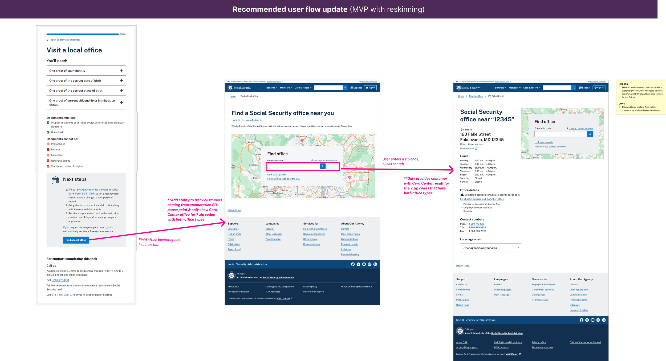Click the Facebook icon in middle page footer
This screenshot has width=666, height=361.
point(353,264)
